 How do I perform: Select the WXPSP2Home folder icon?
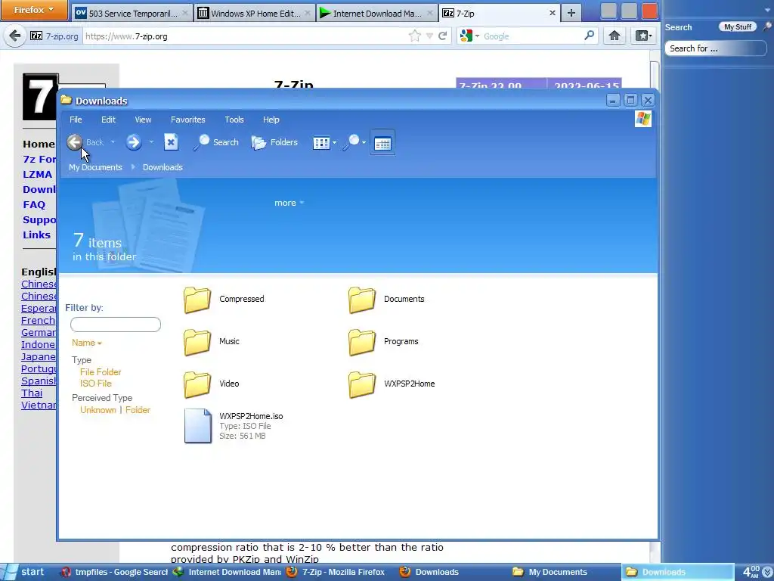click(x=362, y=384)
